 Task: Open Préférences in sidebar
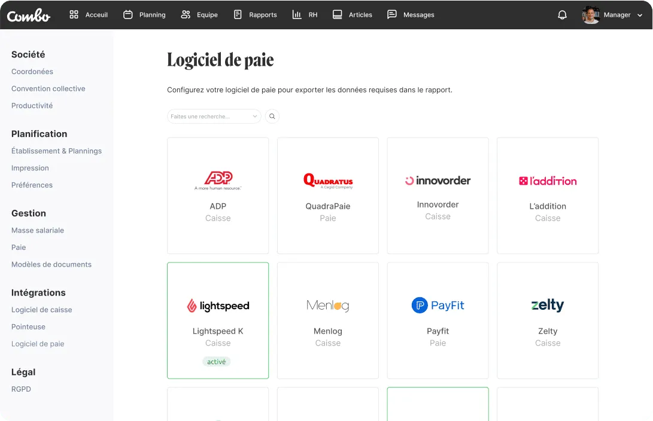(32, 185)
